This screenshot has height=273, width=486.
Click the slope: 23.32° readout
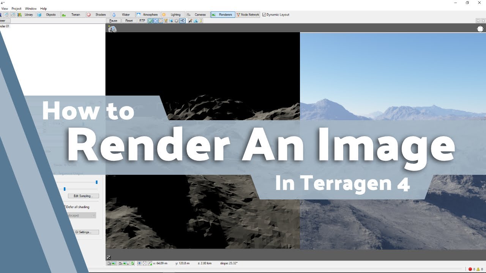[229, 263]
